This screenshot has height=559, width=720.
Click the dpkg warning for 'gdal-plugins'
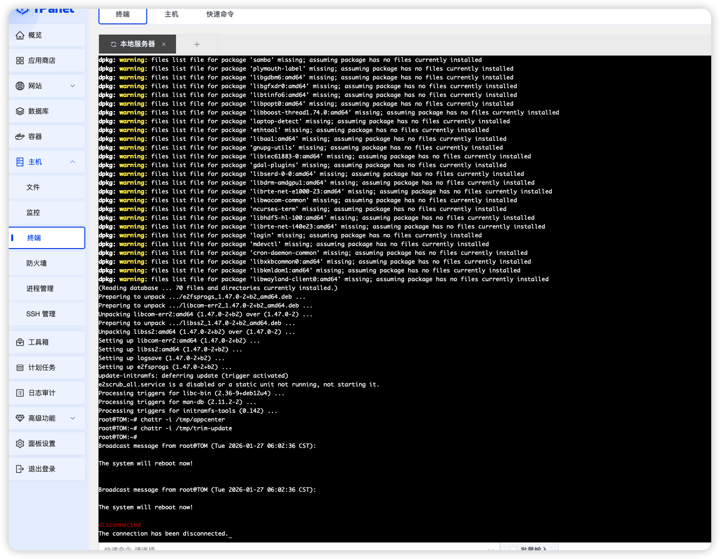click(302, 165)
